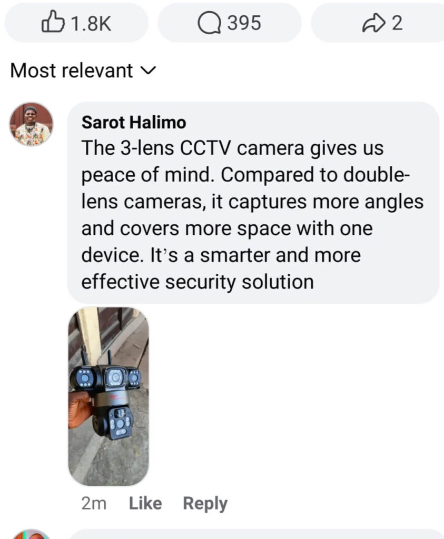
Task: Tap the word 'effective security solution' in comment
Action: point(198,282)
